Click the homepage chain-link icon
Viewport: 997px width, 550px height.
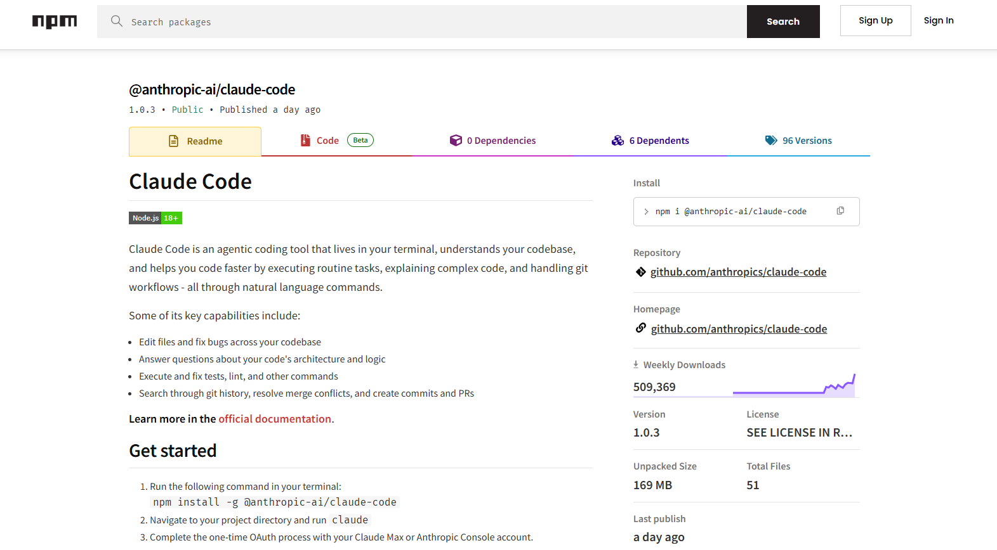pos(641,328)
